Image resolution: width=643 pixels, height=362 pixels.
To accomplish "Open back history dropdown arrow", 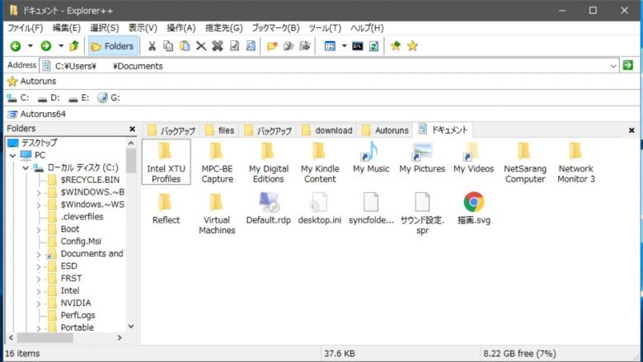I will (x=31, y=46).
